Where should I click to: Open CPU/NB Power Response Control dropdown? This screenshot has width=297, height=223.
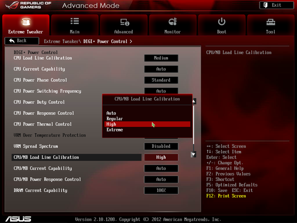pyautogui.click(x=161, y=179)
